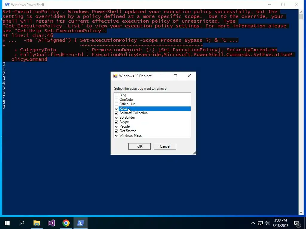306x229 pixels.
Task: Tick the Office Hub checkbox
Action: 116,104
